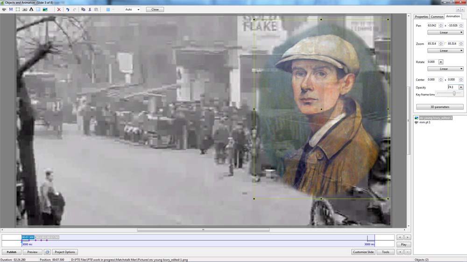The image size is (467, 262).
Task: Remove keyframe with minus button
Action: pyautogui.click(x=407, y=252)
